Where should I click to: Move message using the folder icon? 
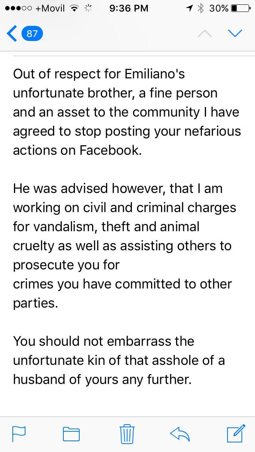point(71,434)
